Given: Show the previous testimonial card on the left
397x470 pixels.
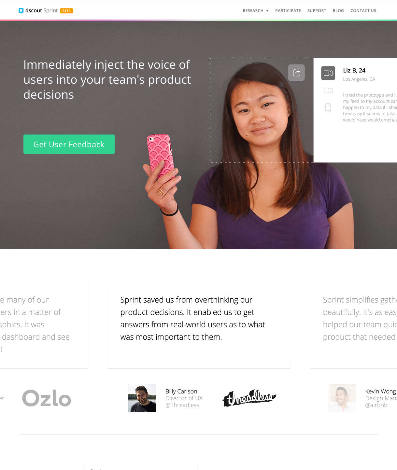Looking at the screenshot, I should point(44,325).
